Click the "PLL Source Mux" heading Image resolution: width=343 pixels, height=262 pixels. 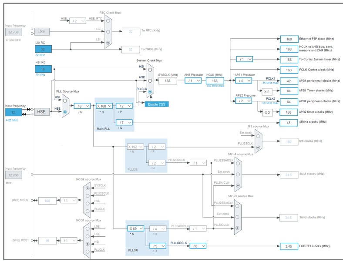tap(67, 91)
